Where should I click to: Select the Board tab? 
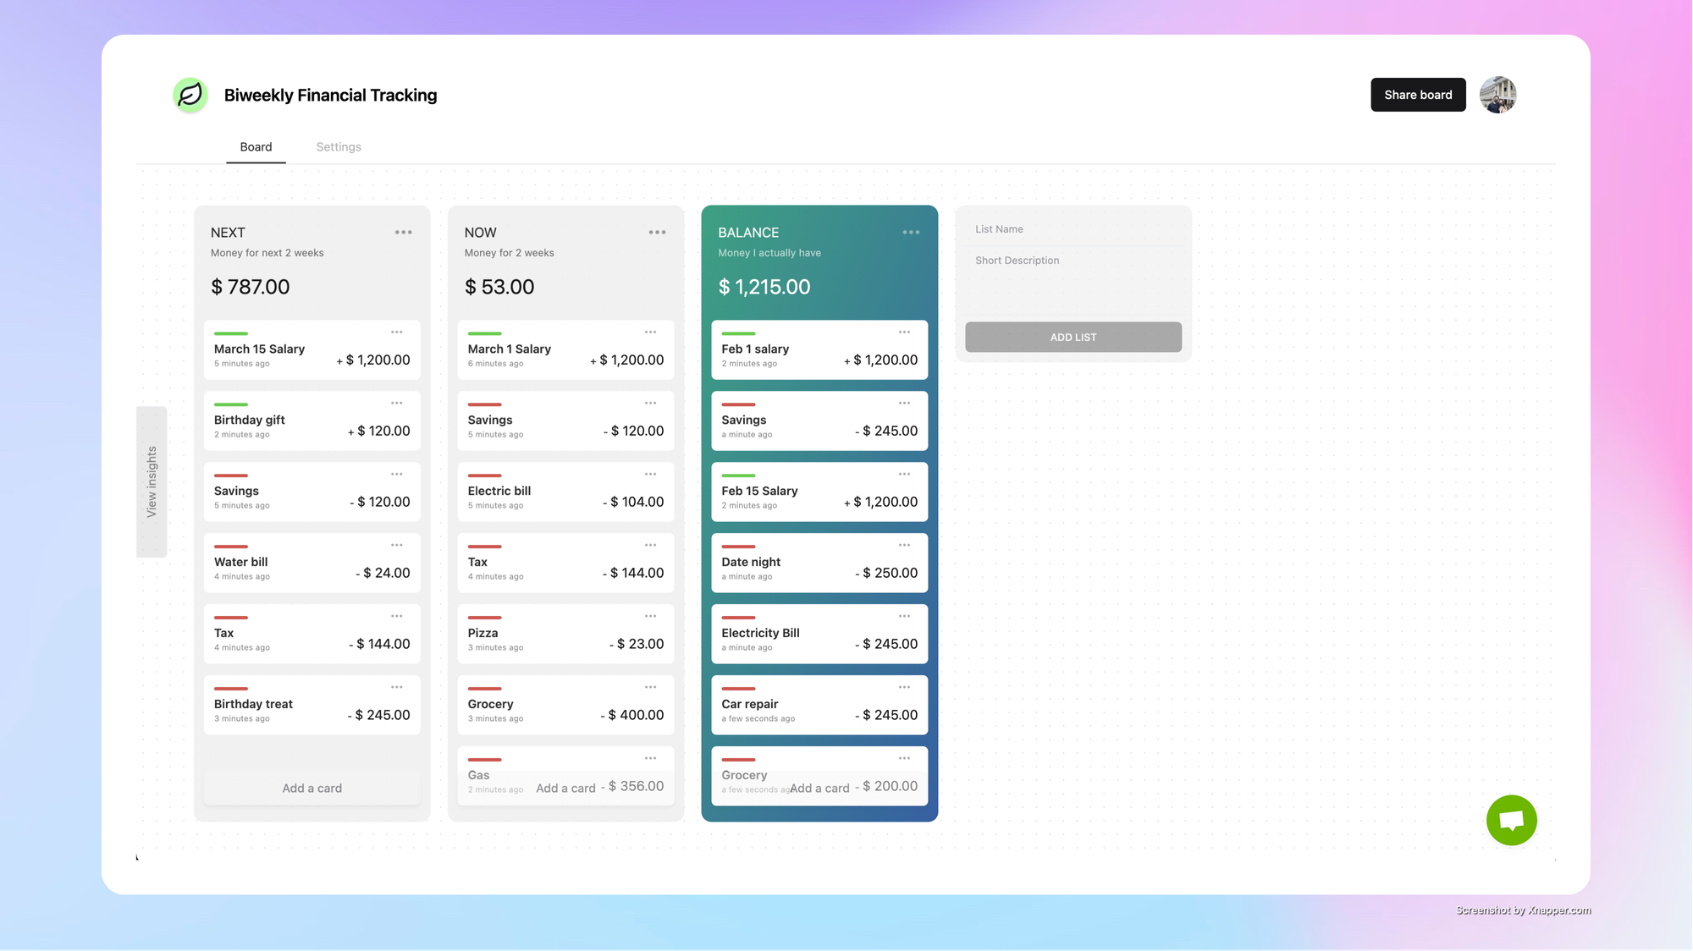[256, 147]
